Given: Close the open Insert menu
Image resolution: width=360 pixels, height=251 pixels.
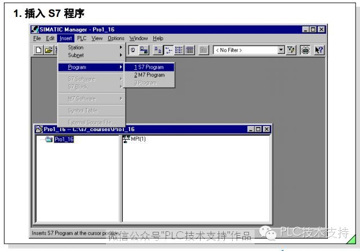Looking at the screenshot, I should click(66, 38).
